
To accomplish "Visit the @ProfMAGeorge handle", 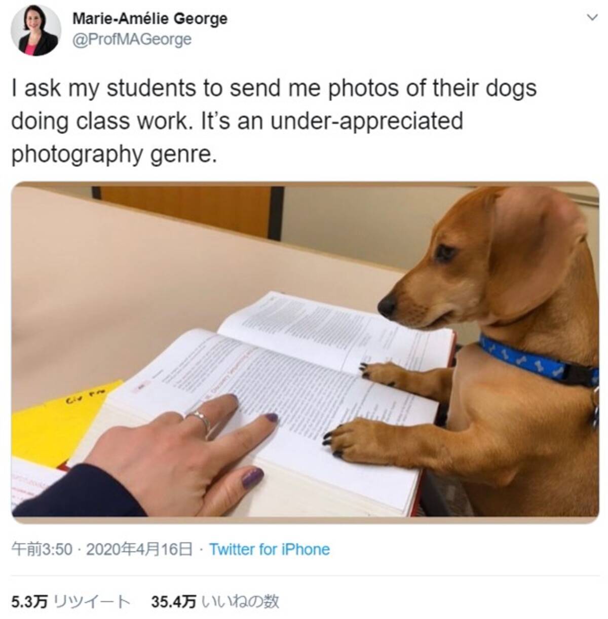I will (132, 39).
